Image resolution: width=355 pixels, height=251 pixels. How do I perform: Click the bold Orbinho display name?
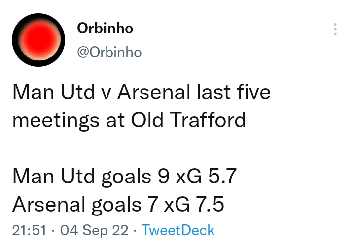click(105, 29)
